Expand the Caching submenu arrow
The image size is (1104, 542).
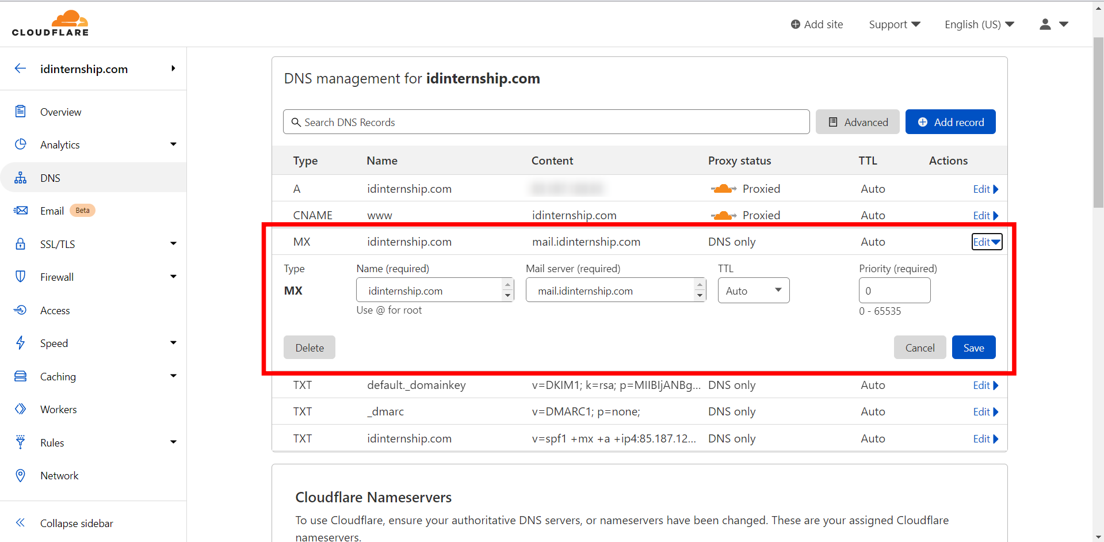[173, 376]
